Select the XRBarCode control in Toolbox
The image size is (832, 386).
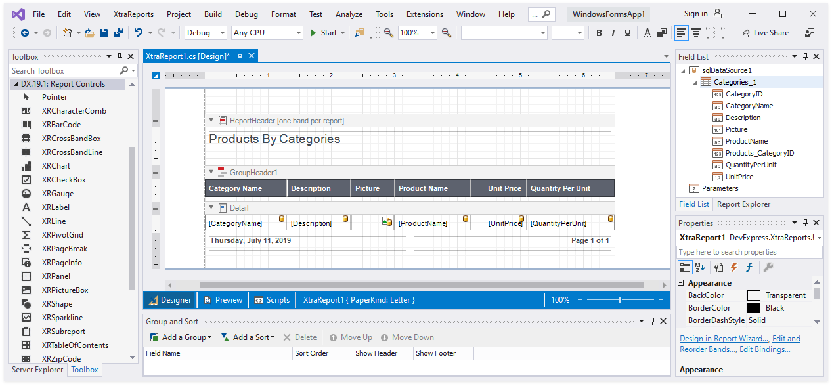(x=61, y=125)
